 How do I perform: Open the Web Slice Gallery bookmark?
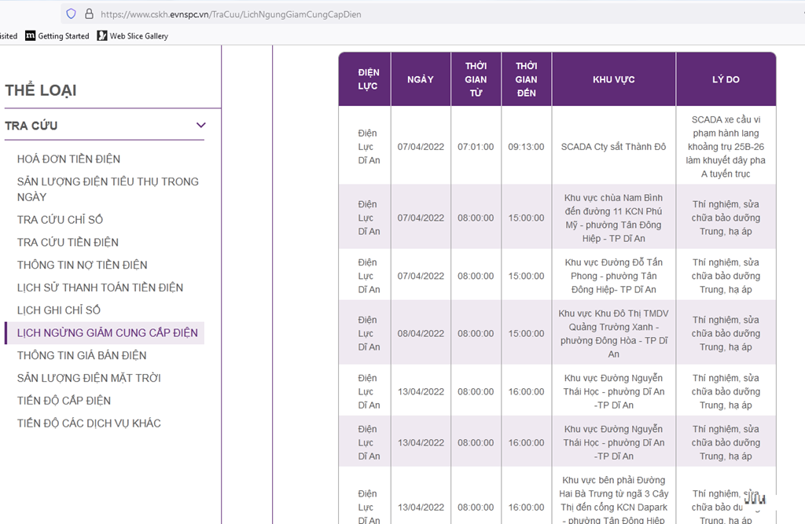pyautogui.click(x=133, y=35)
